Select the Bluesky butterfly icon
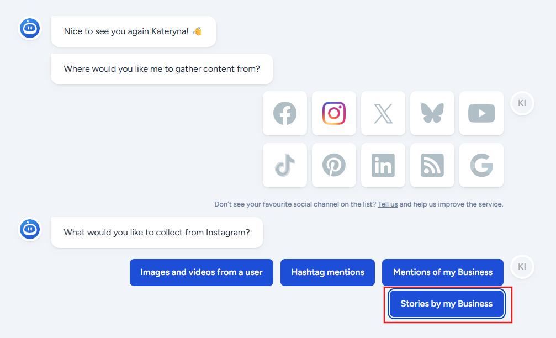Image resolution: width=556 pixels, height=338 pixels. pos(432,113)
